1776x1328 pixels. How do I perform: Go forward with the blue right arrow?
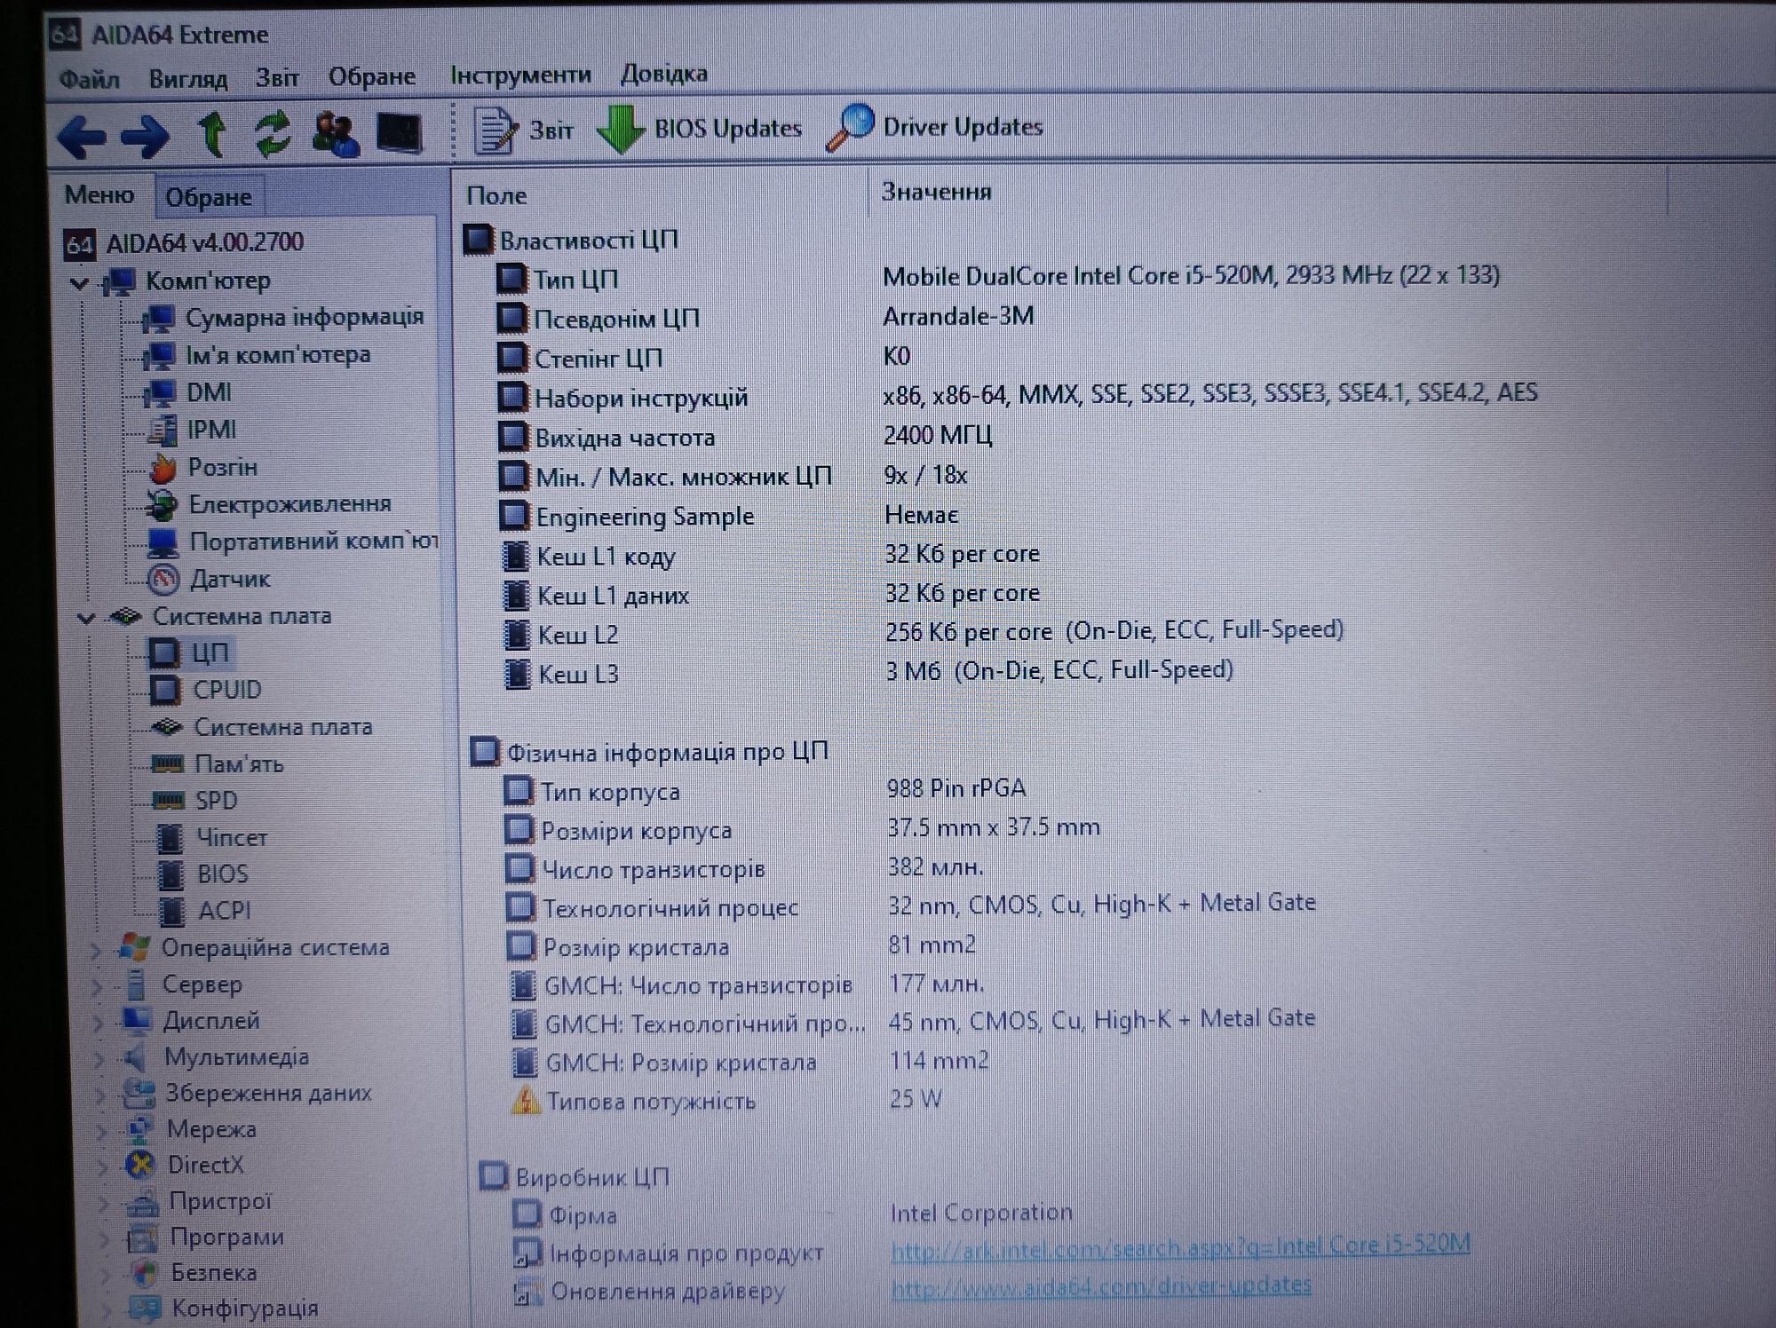pyautogui.click(x=145, y=136)
